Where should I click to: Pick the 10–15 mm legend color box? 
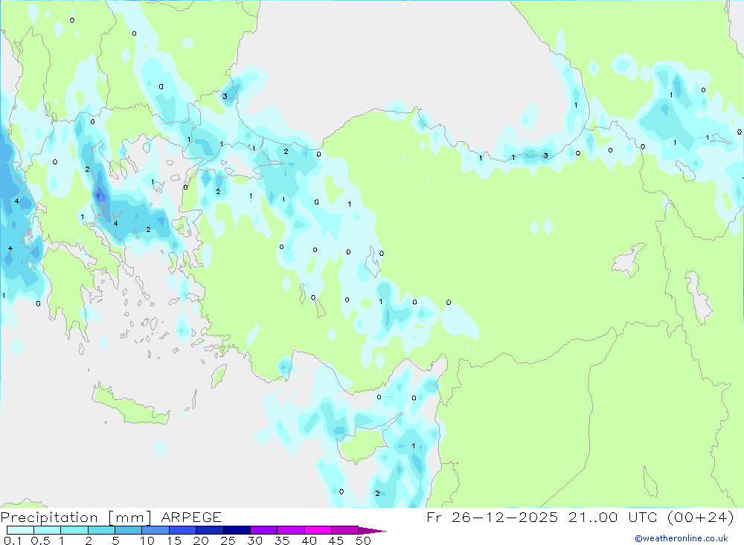pos(155,530)
